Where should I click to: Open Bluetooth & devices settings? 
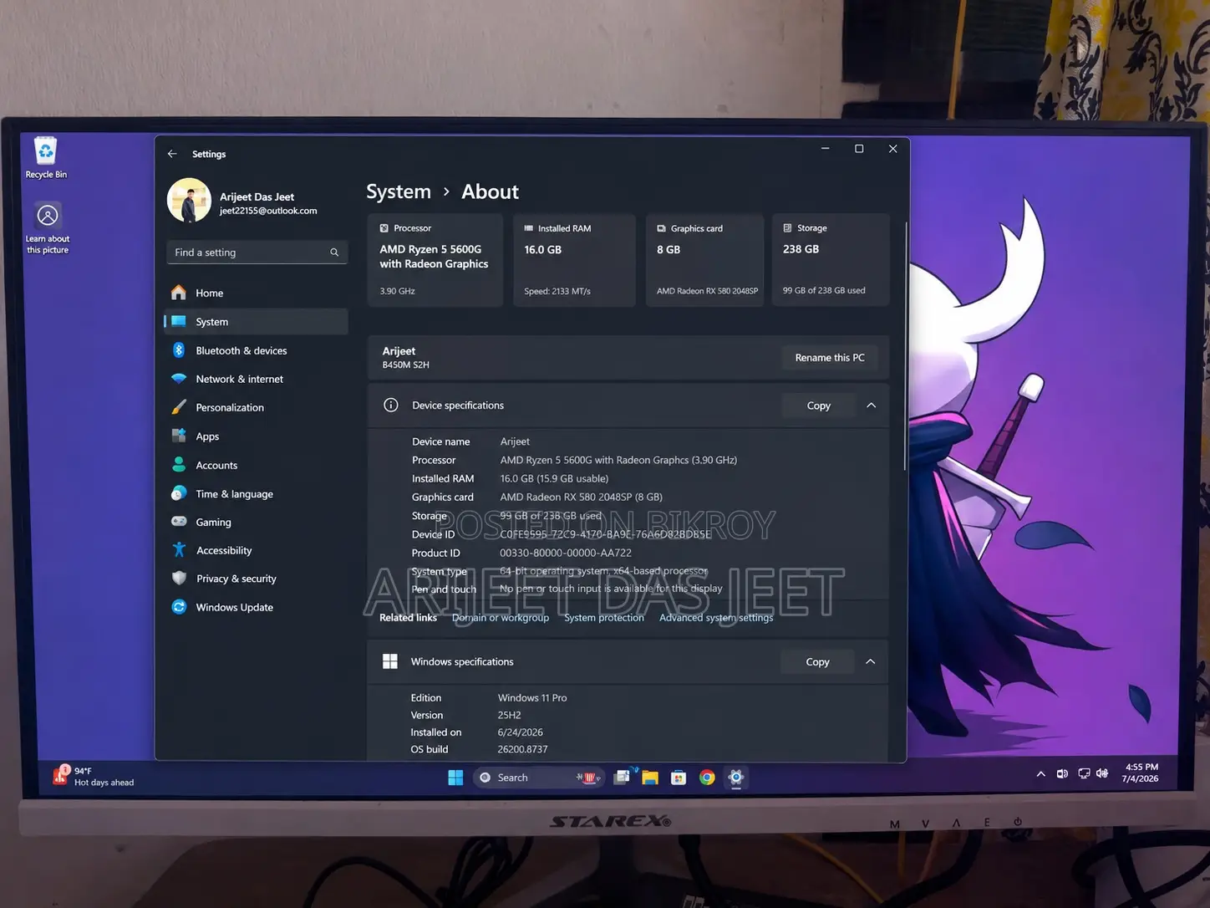256,351
